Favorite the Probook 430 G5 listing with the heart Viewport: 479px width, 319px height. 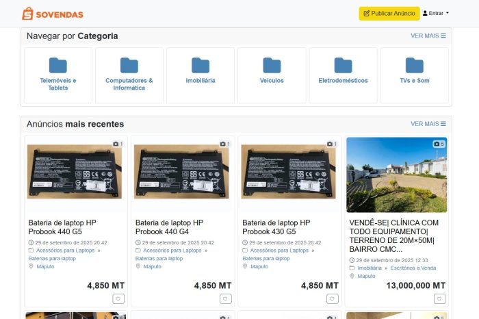[x=333, y=298]
